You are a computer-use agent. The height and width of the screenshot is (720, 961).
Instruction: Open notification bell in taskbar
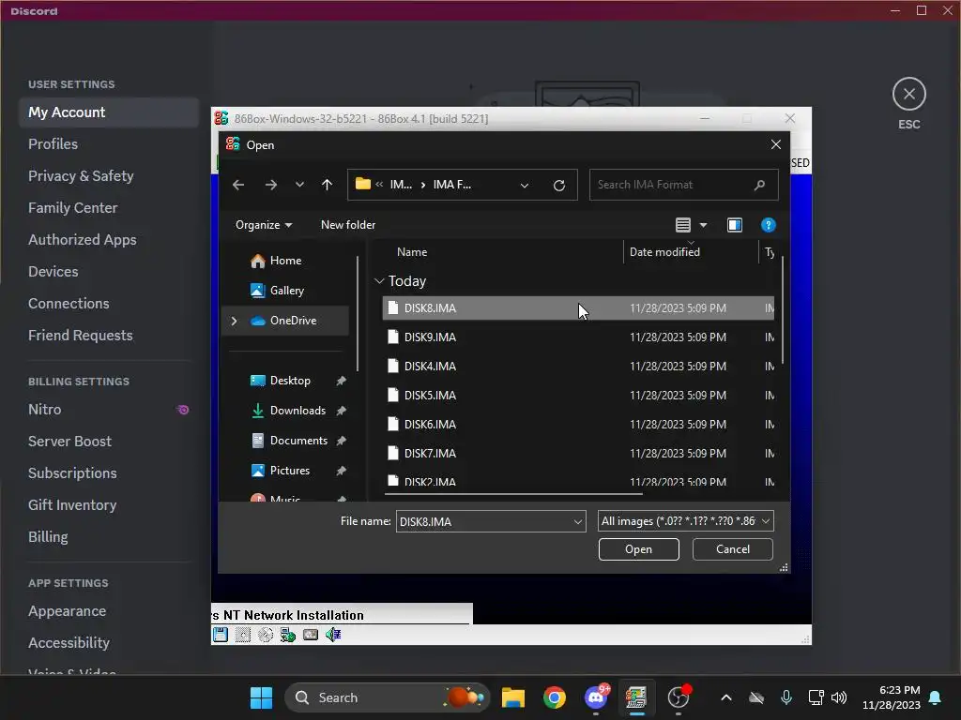point(936,697)
